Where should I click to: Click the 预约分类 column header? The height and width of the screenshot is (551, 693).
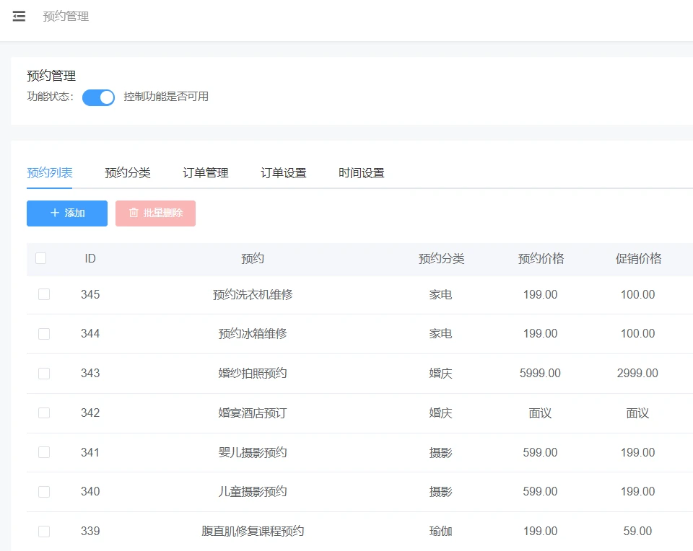point(441,258)
